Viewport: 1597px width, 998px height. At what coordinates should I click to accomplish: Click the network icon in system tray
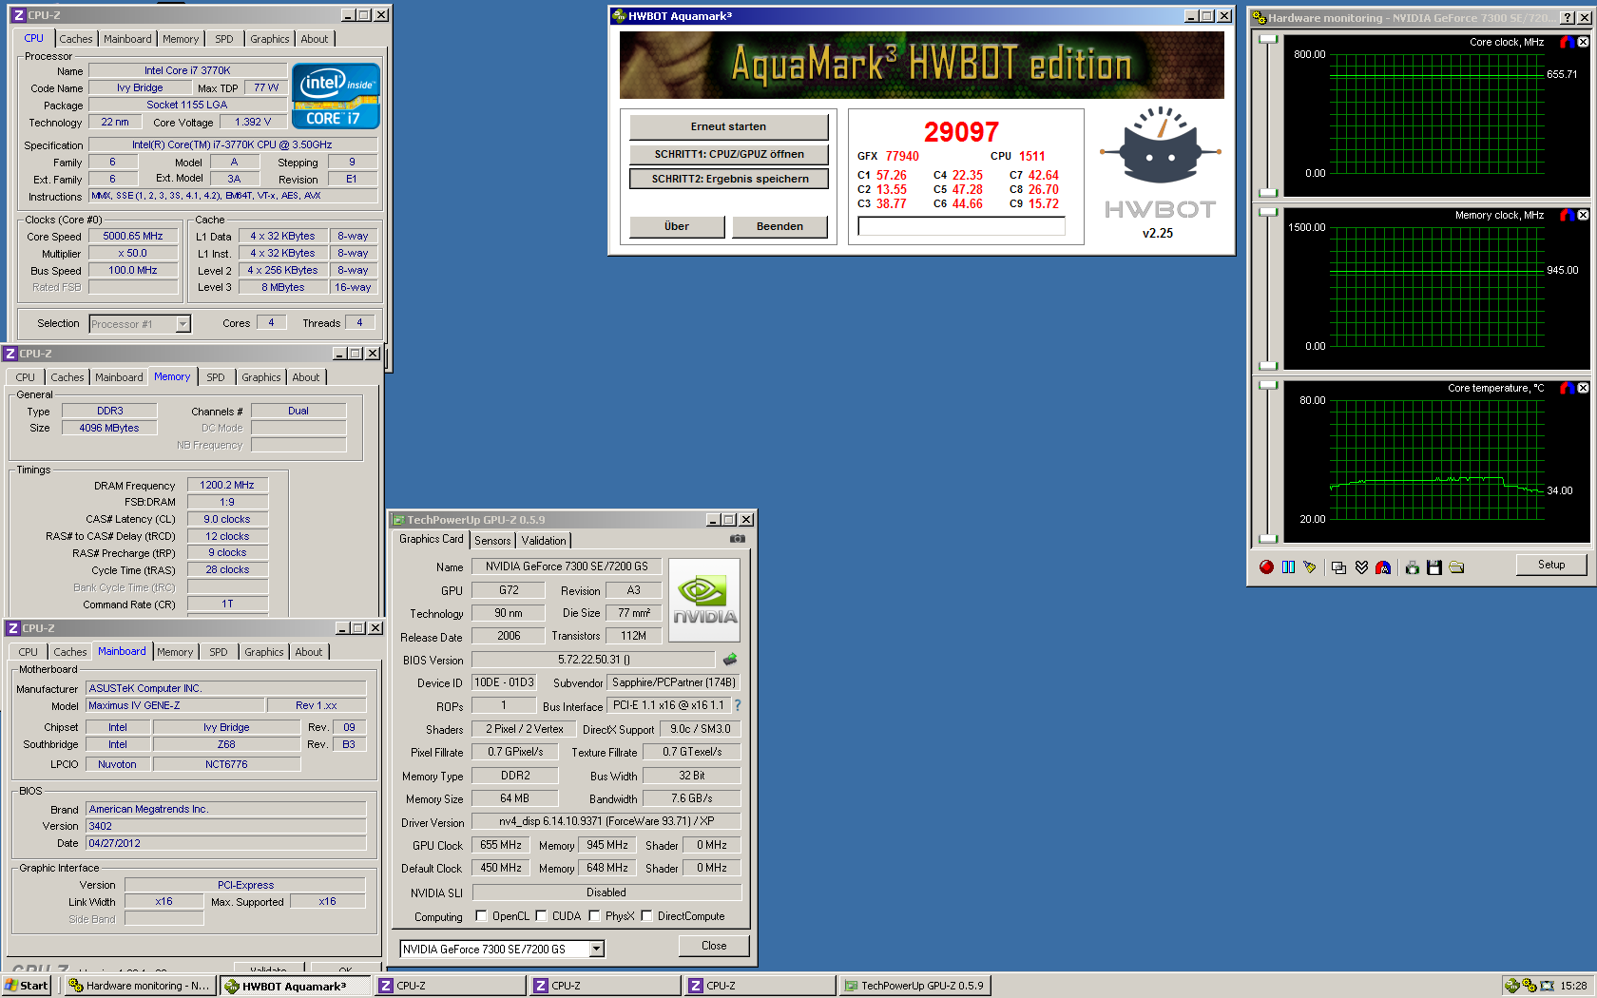point(1547,986)
